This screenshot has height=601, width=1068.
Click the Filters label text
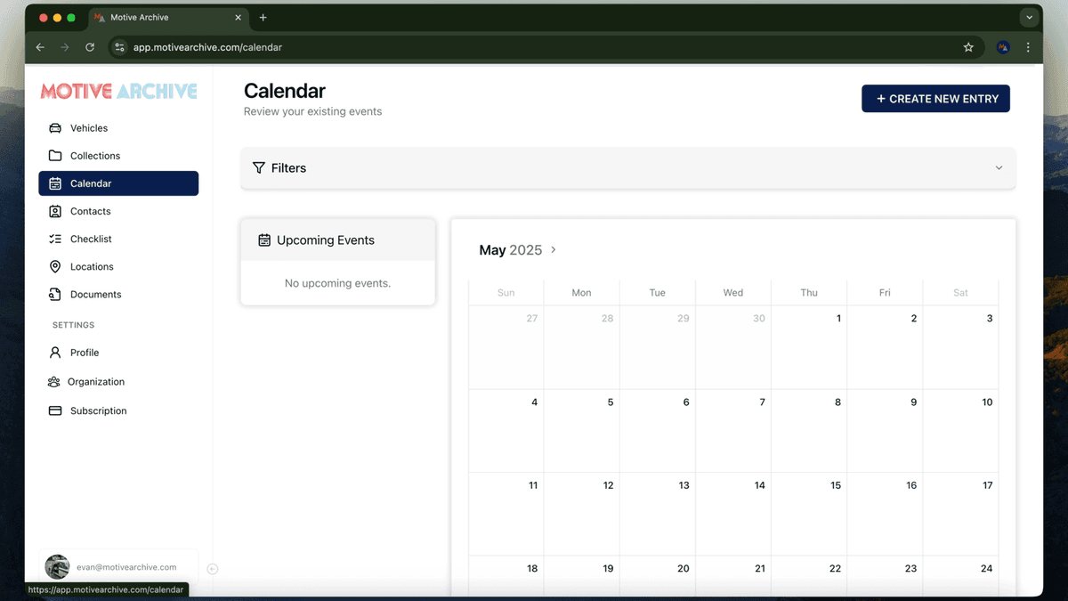[288, 168]
